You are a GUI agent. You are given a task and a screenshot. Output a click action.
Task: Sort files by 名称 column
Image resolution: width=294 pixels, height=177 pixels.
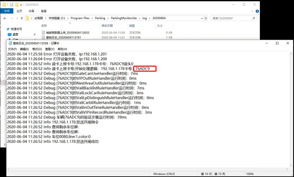click(44, 26)
